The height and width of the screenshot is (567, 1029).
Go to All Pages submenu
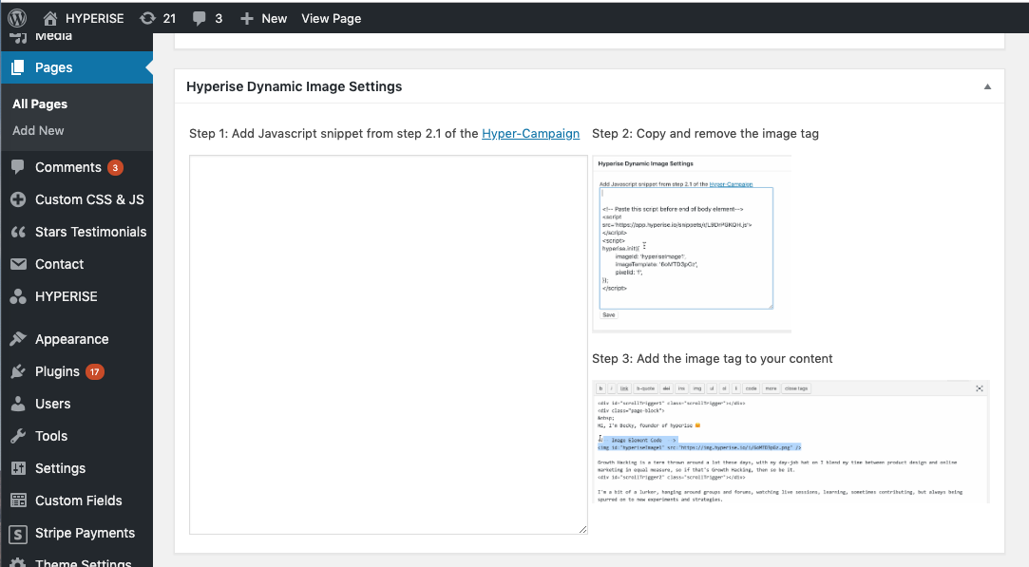[40, 104]
